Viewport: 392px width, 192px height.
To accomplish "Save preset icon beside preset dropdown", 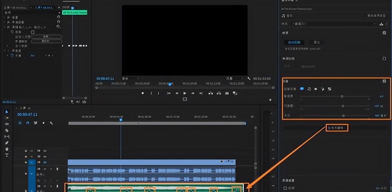I will click(381, 24).
